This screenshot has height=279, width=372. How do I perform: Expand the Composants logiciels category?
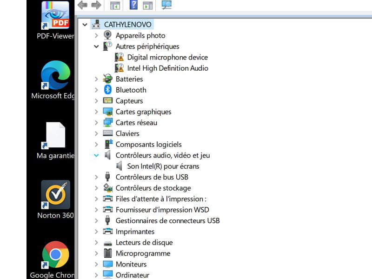click(x=96, y=145)
